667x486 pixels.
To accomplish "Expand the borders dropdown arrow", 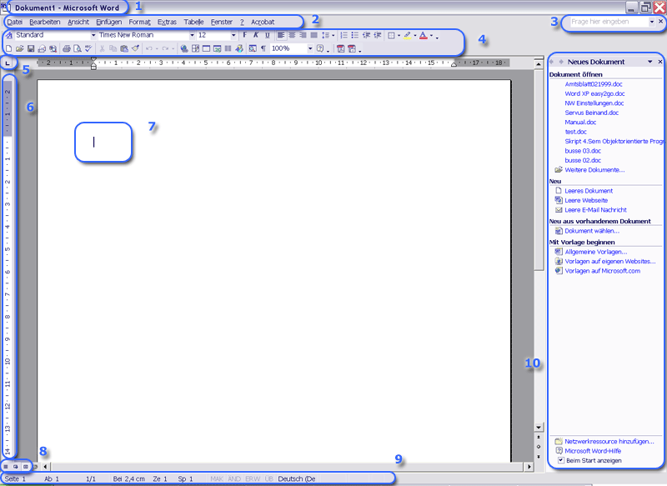I will [399, 35].
